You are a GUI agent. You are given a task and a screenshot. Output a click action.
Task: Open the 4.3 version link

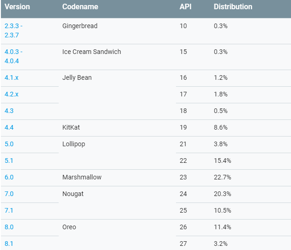click(9, 111)
